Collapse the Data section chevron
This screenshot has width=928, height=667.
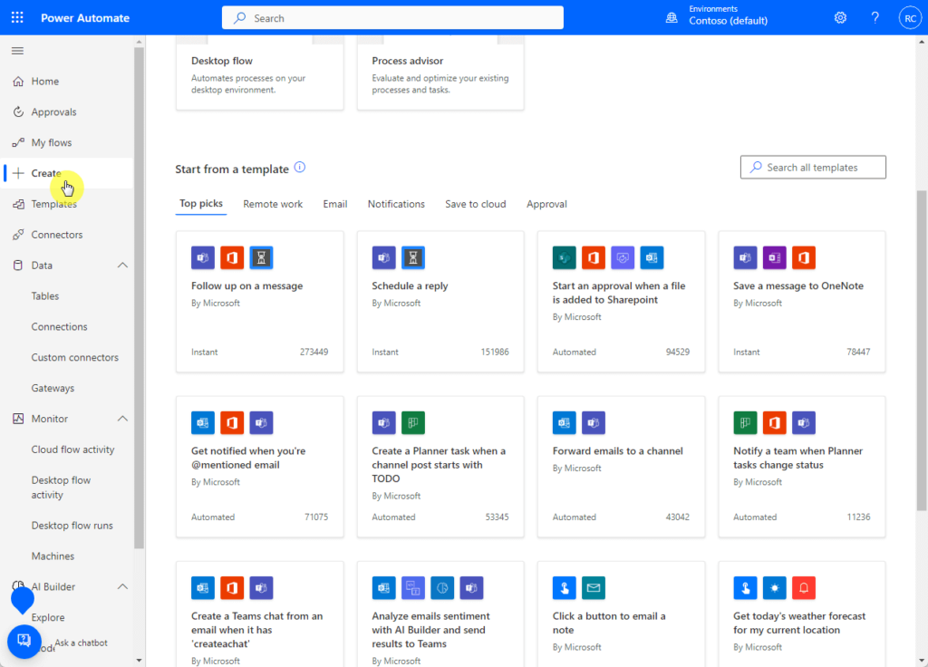(122, 266)
